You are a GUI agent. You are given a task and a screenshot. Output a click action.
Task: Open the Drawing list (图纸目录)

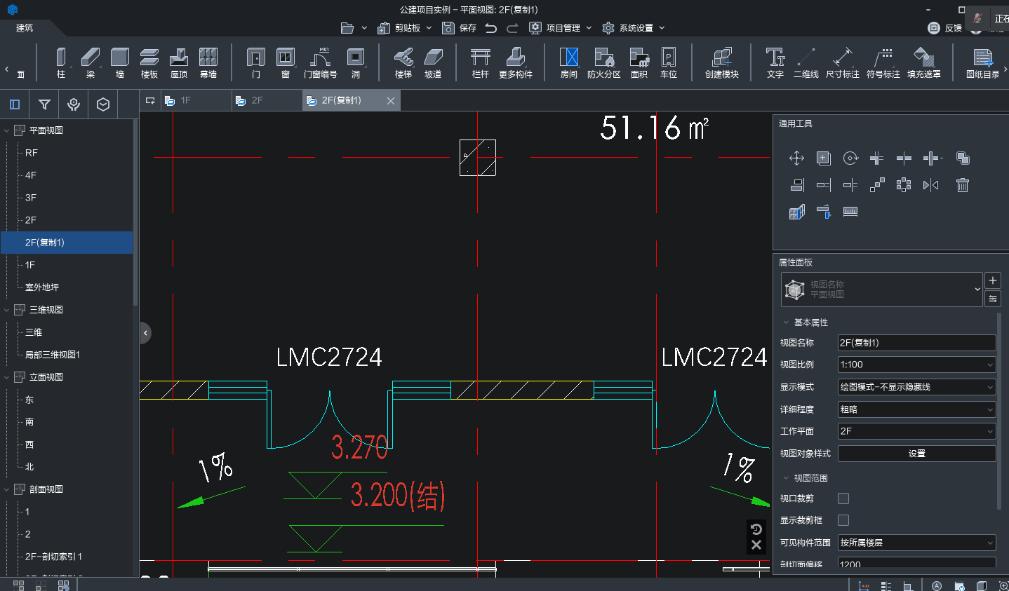click(982, 62)
